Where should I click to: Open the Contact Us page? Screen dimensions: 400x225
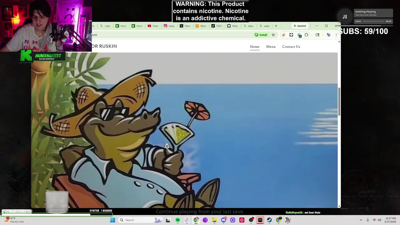pos(291,47)
